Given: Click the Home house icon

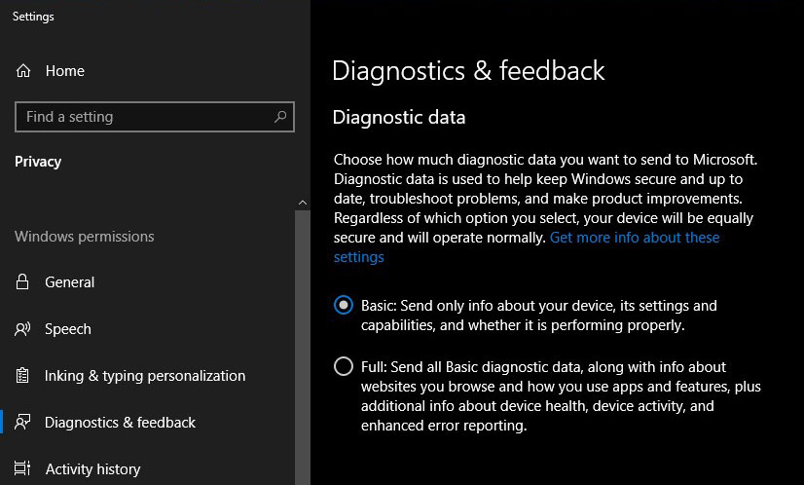Looking at the screenshot, I should pos(23,70).
